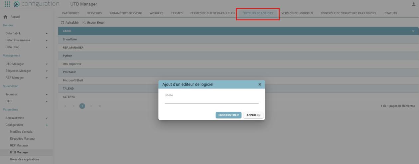Select the Éditeurs de logiciel tab

click(258, 13)
